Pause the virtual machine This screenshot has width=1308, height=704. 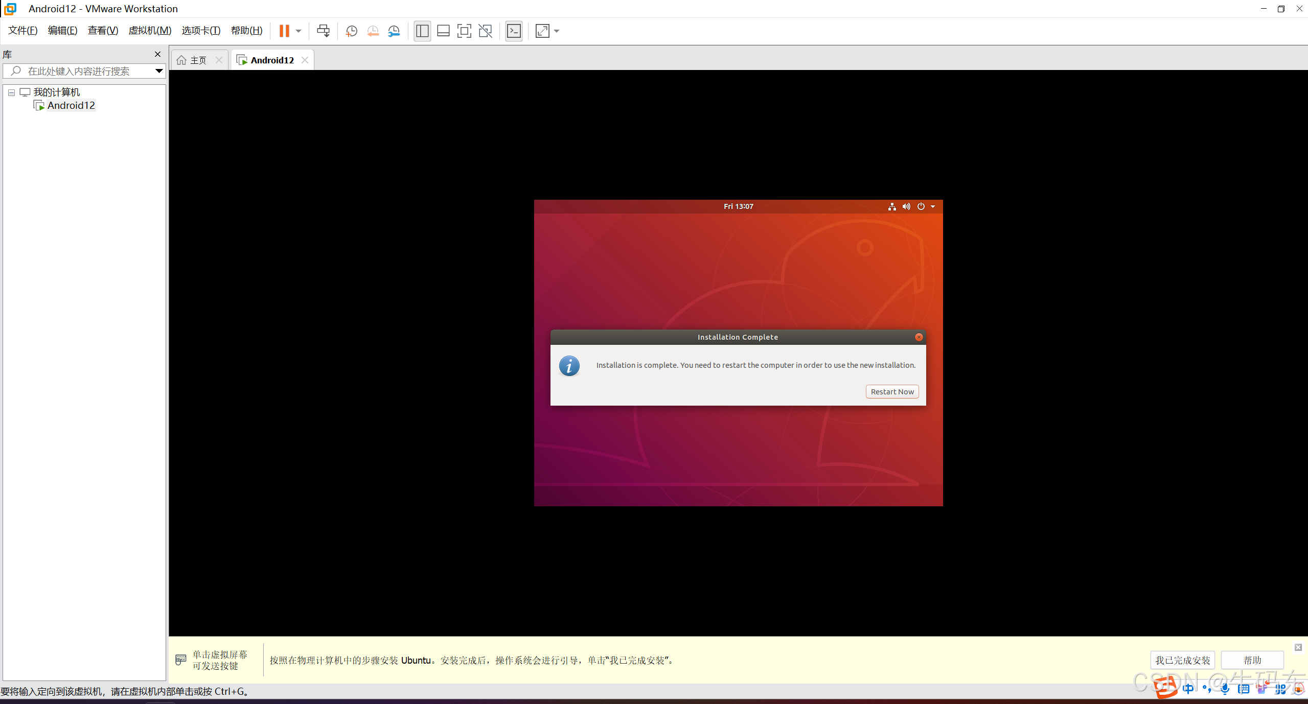point(284,31)
